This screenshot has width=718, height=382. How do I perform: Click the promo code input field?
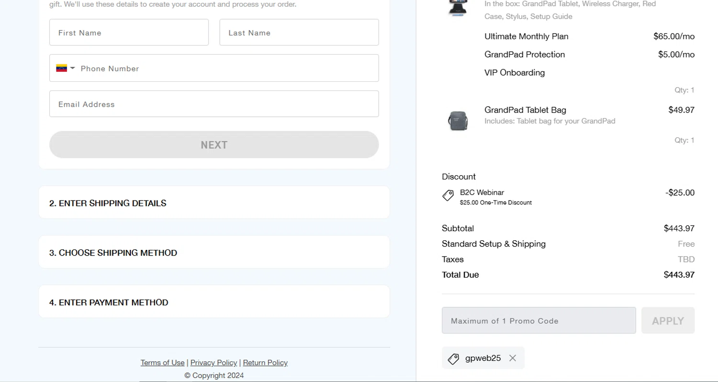(x=539, y=321)
